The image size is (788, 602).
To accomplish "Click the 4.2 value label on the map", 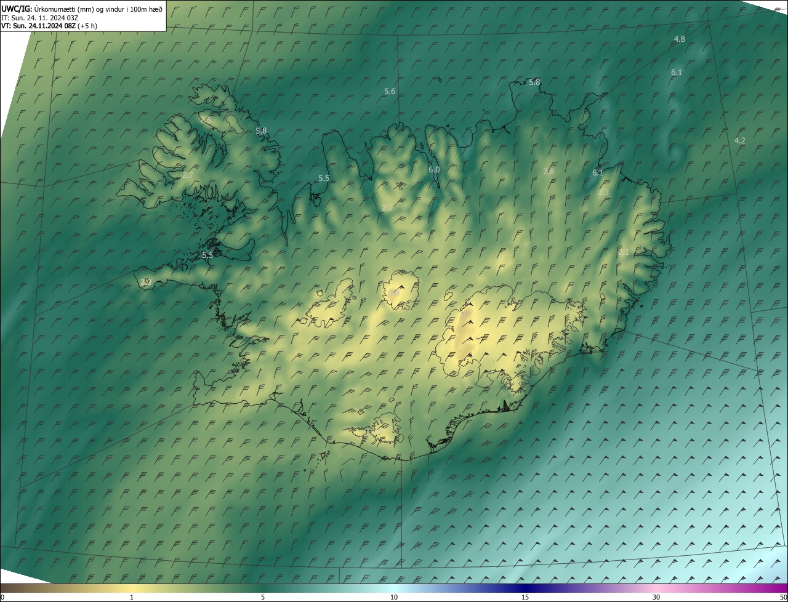I will pos(739,140).
